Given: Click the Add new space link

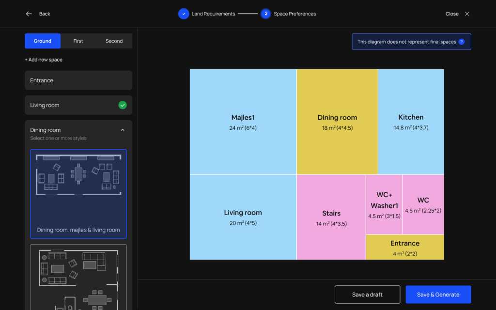Looking at the screenshot, I should pyautogui.click(x=44, y=60).
